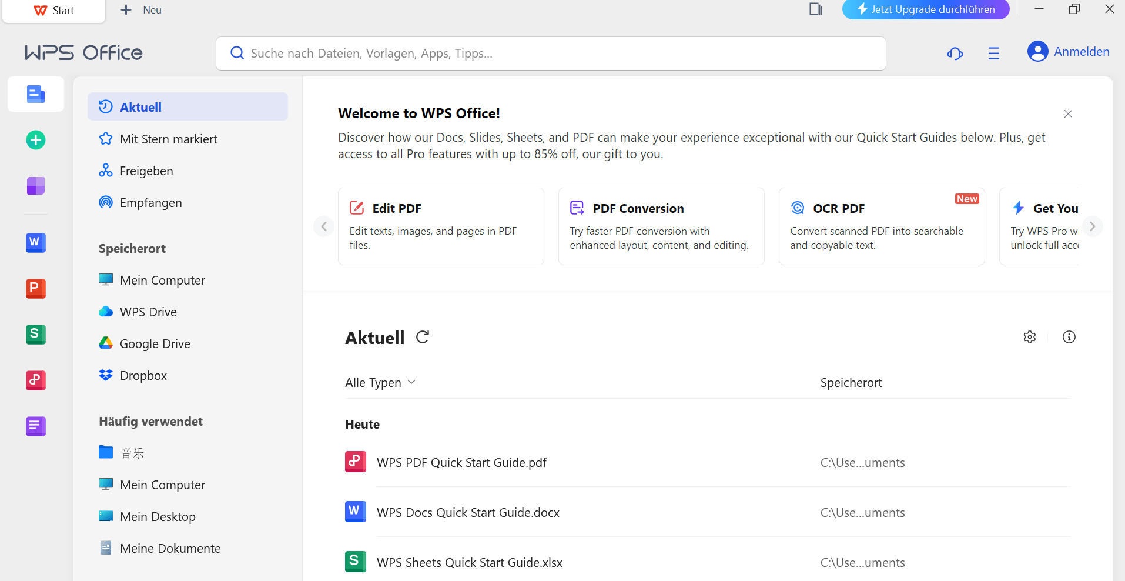The height and width of the screenshot is (581, 1125).
Task: Open the hamburger menu next to Anmelden
Action: (x=994, y=53)
